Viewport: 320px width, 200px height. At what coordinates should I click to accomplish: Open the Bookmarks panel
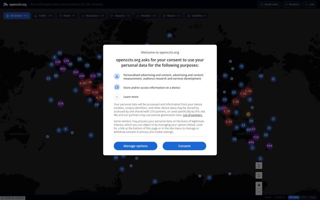coord(269,4)
